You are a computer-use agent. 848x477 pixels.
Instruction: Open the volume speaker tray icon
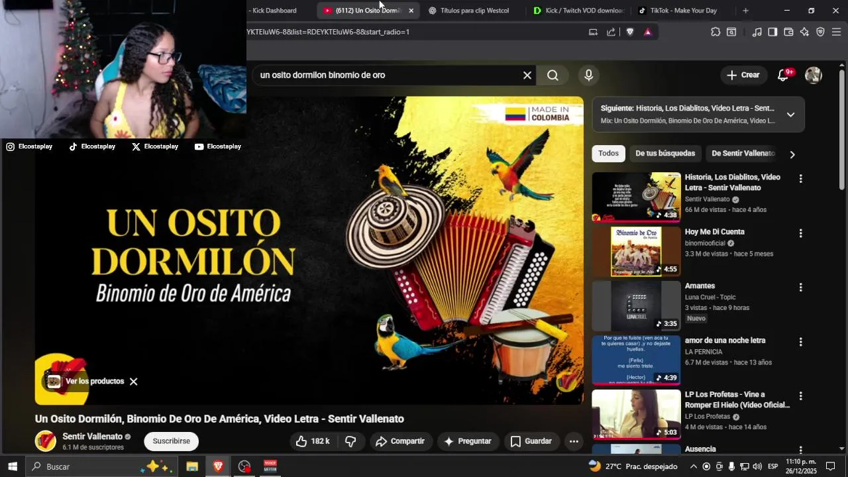coord(757,466)
